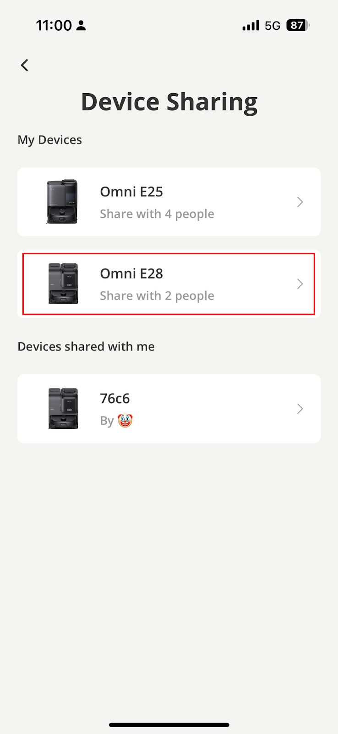Viewport: 338px width, 734px height.
Task: Tap the clown emoji owner avatar
Action: click(x=125, y=420)
